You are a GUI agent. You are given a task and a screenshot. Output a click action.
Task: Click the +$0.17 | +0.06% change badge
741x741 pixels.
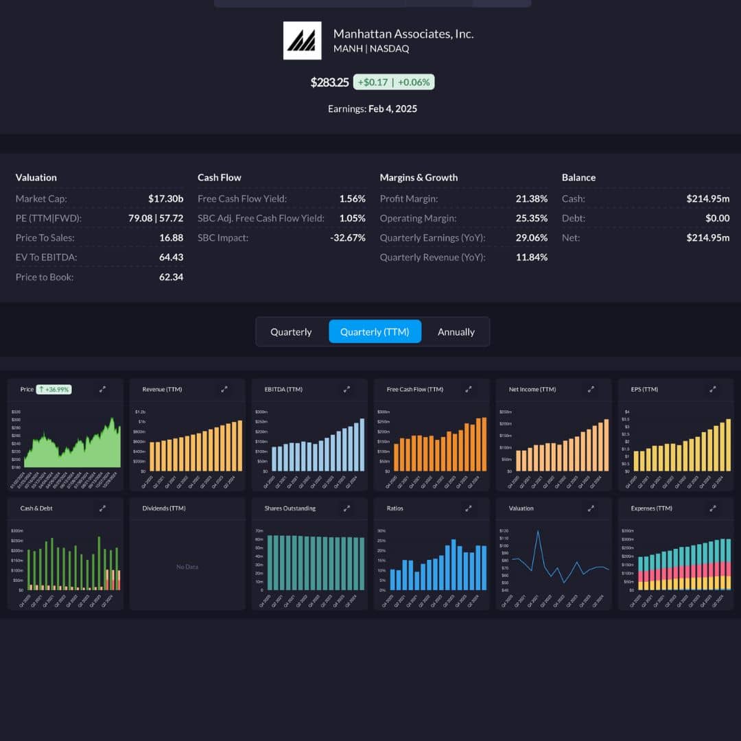click(394, 82)
